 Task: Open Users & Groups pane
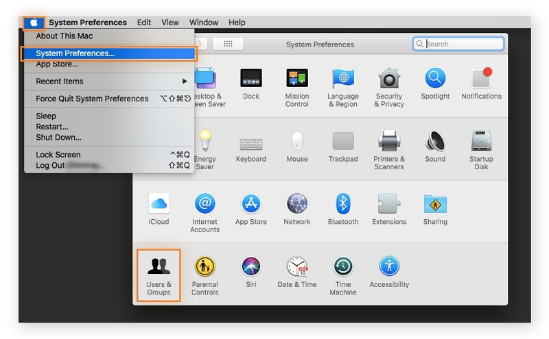[x=159, y=275]
